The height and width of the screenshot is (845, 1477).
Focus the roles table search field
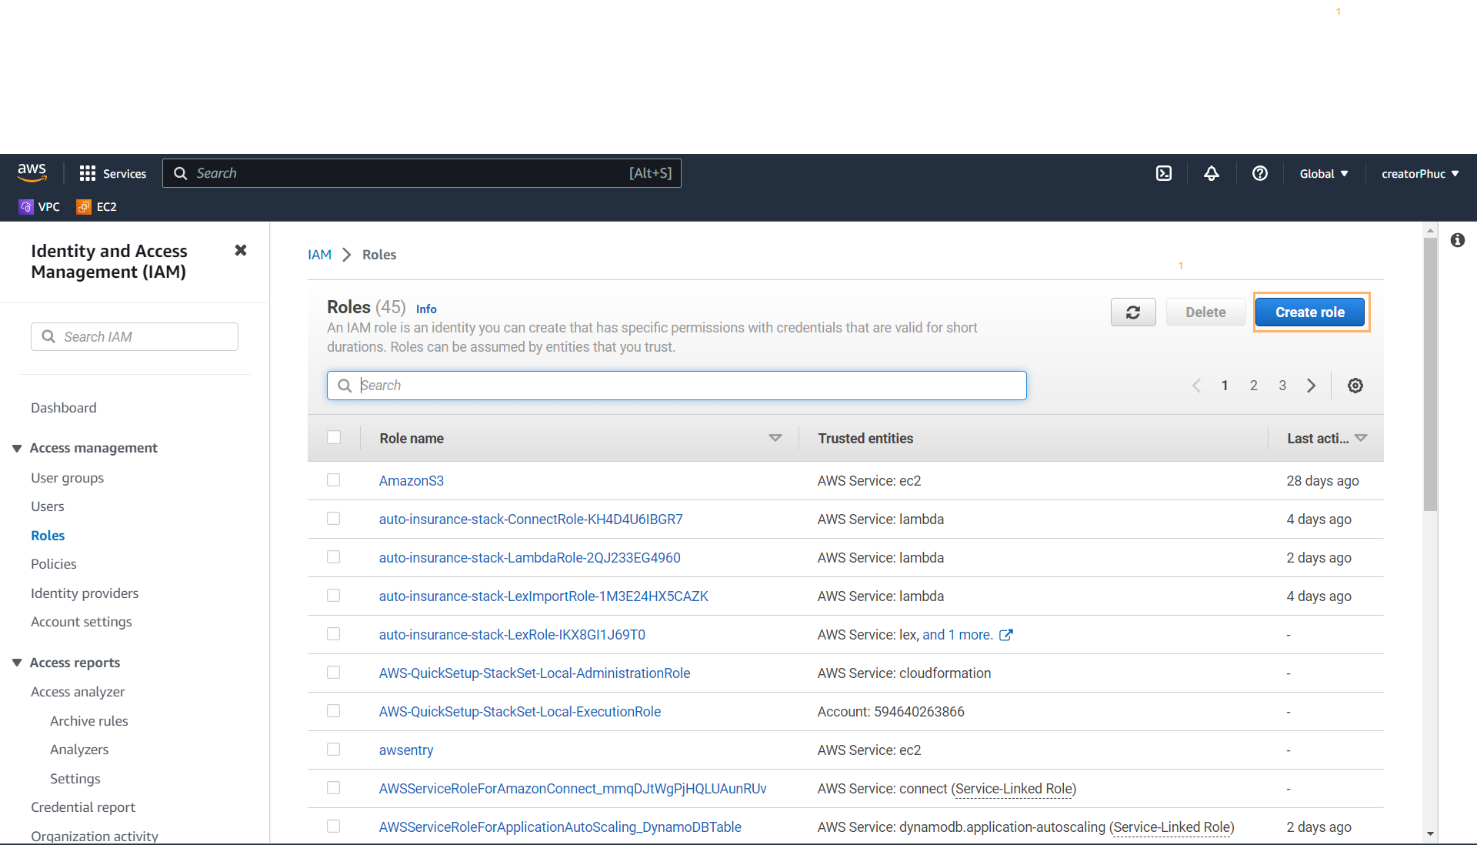tap(677, 386)
